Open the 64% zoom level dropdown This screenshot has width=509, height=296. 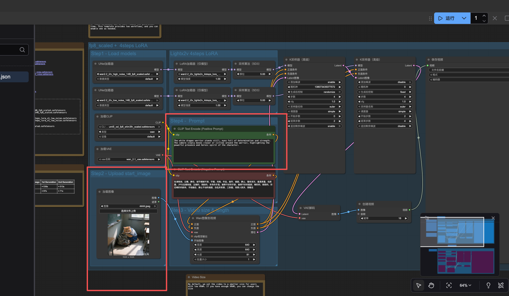(x=465, y=285)
